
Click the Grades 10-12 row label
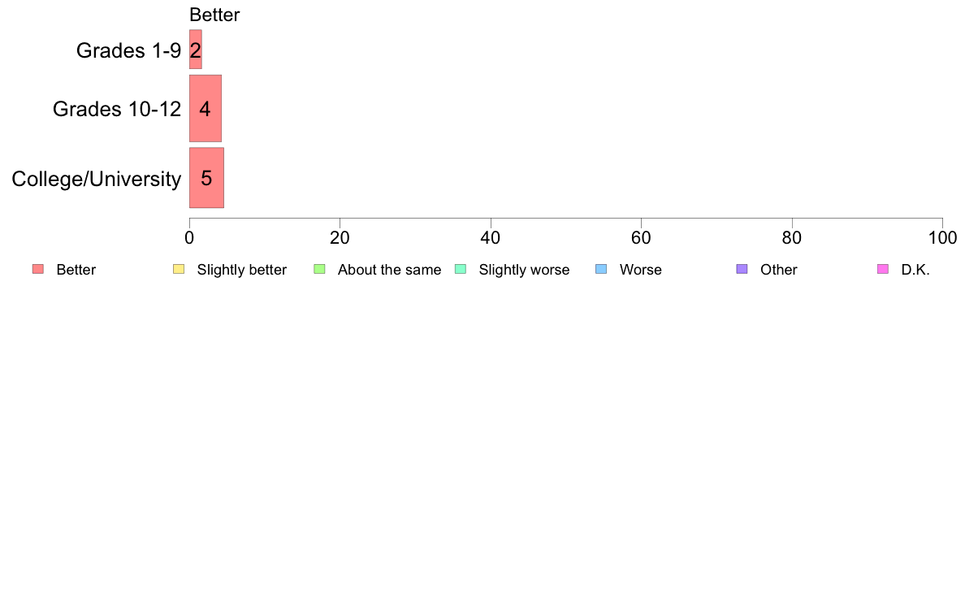pos(117,109)
